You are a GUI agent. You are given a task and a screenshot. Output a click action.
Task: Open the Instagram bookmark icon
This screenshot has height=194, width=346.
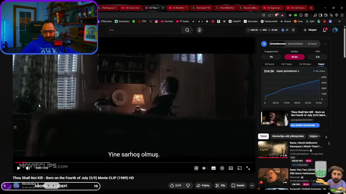point(156,21)
